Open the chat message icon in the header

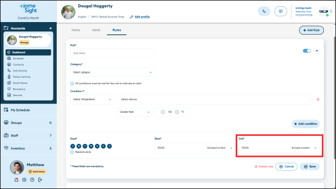coord(280,12)
